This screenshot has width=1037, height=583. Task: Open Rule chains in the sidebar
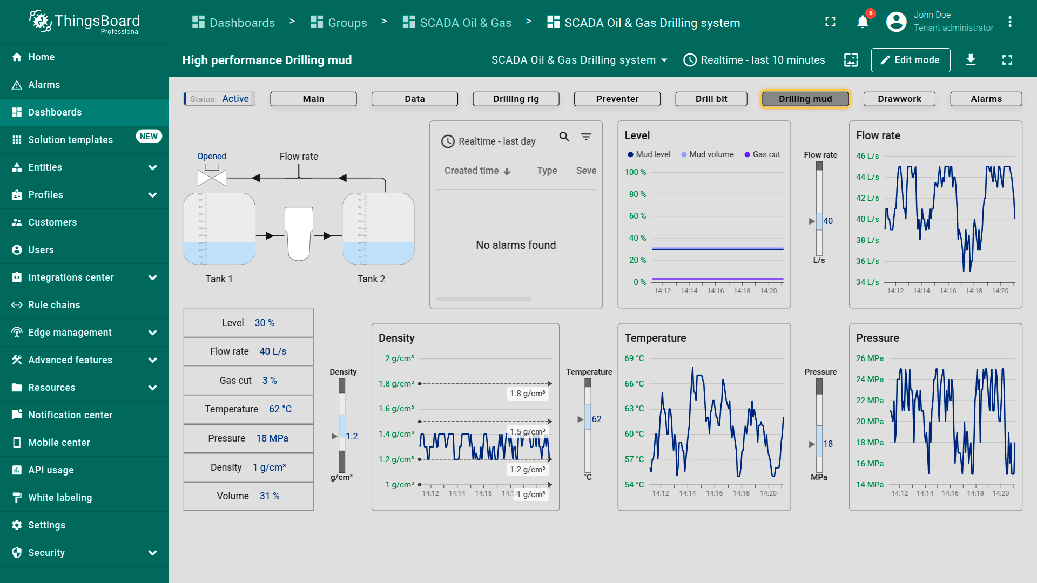[x=54, y=305]
